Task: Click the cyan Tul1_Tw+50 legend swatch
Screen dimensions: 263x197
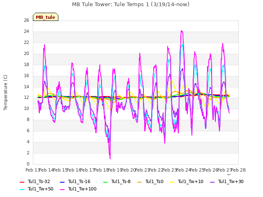Action: 22,189
